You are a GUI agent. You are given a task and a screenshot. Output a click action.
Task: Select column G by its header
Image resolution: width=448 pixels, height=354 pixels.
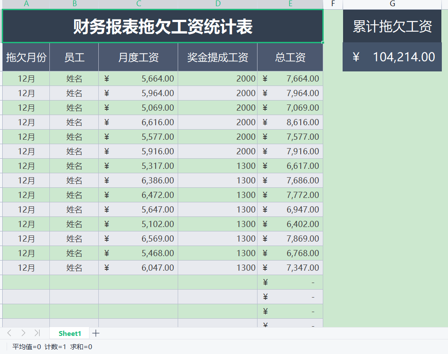point(392,4)
